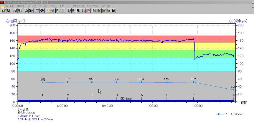Click the 153 bpm average label

point(126,99)
